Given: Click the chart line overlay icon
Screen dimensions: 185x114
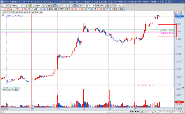Looking at the screenshot, I should click(x=105, y=6).
